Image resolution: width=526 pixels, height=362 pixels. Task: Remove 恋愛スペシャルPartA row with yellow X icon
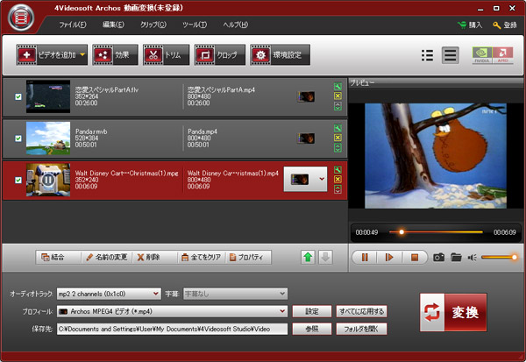pos(338,96)
